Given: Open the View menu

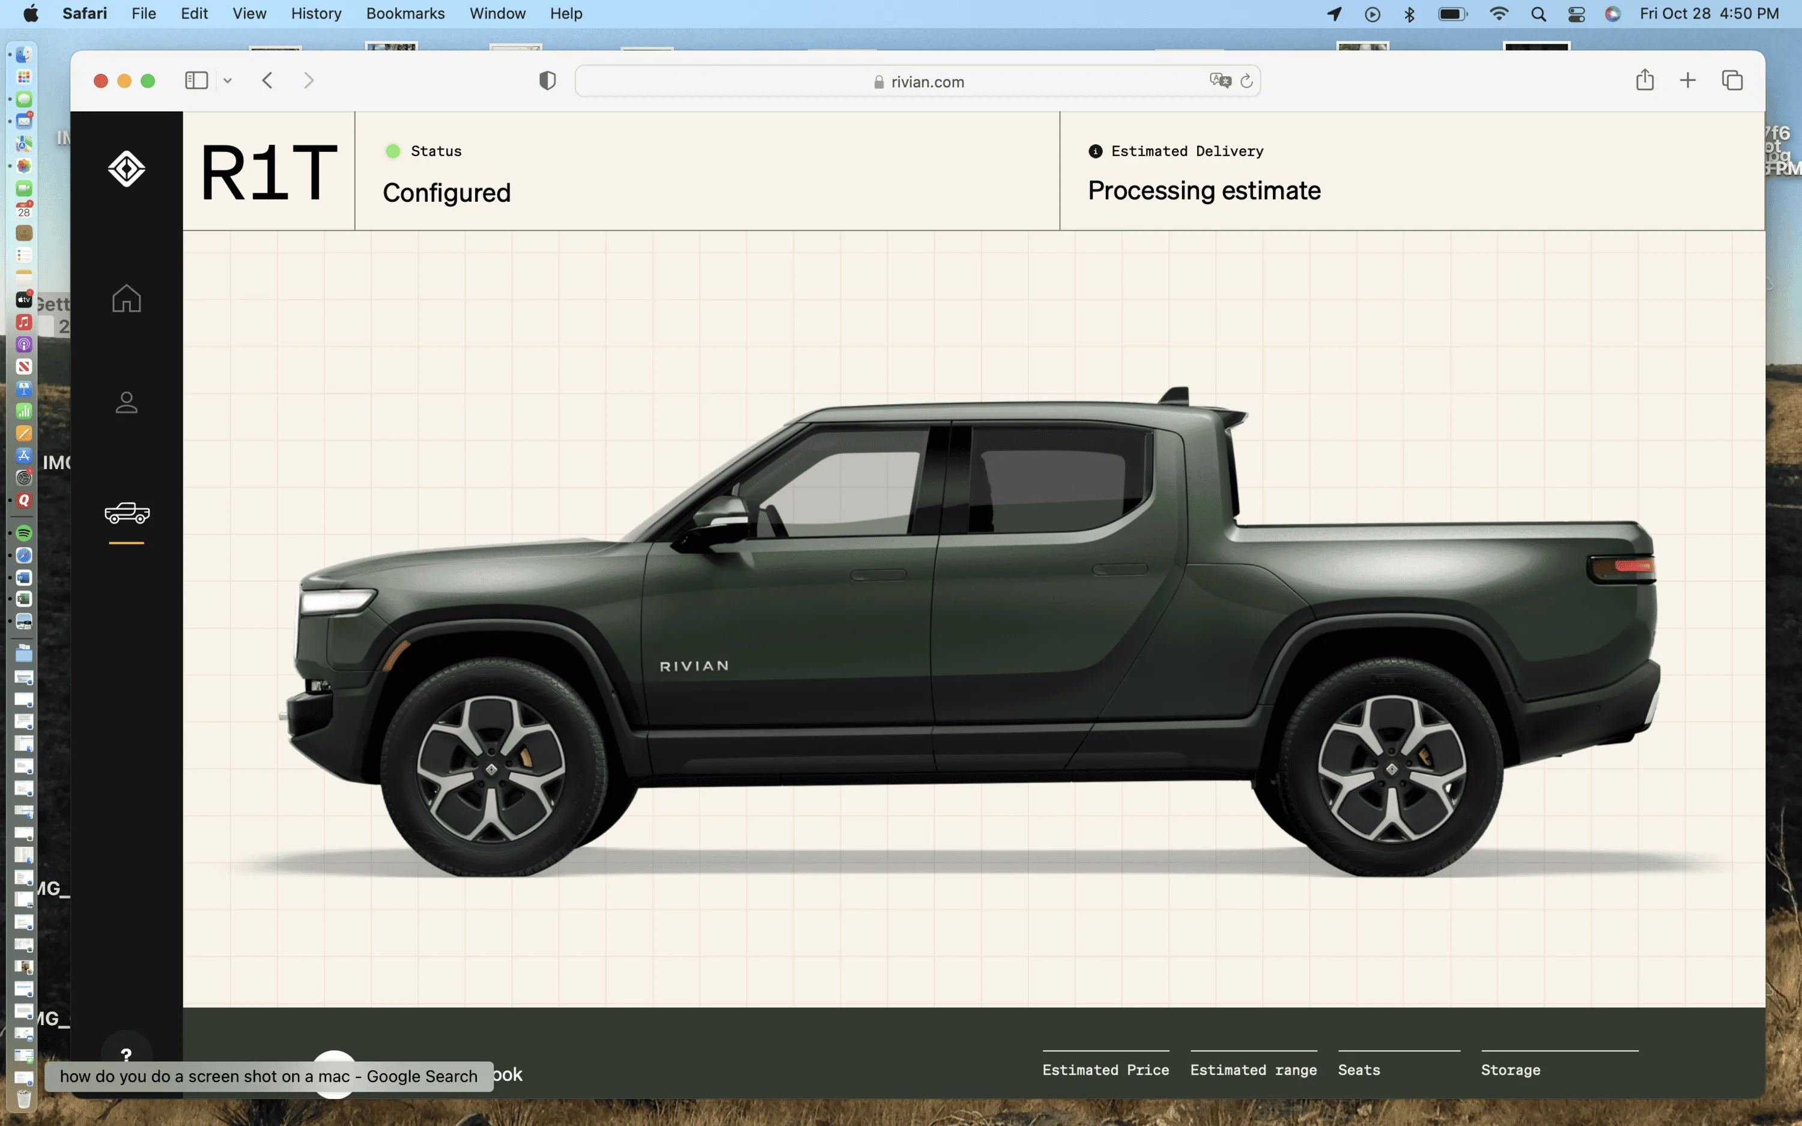Looking at the screenshot, I should 249,13.
